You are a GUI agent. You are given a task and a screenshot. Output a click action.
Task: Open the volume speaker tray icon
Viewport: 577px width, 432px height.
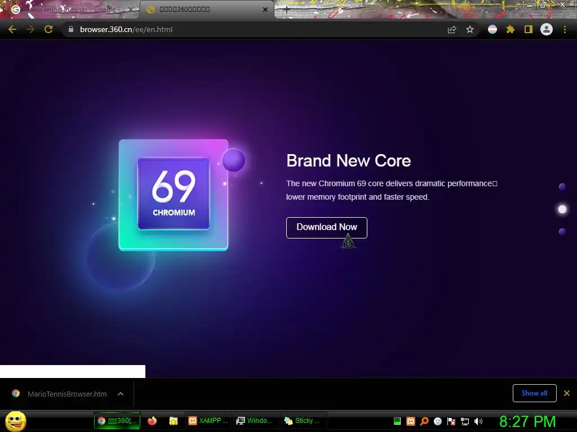478,421
